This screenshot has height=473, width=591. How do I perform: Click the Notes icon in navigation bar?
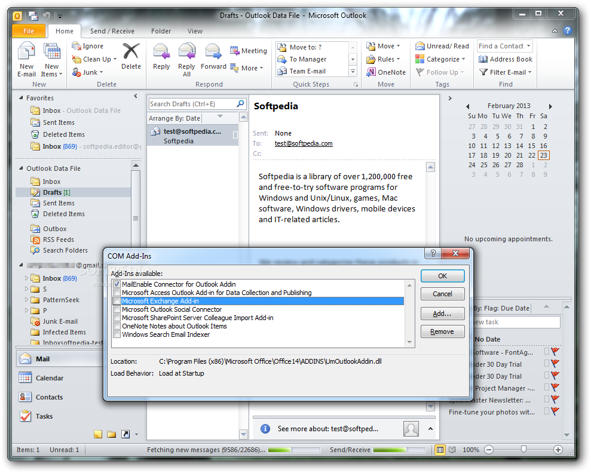[x=98, y=434]
